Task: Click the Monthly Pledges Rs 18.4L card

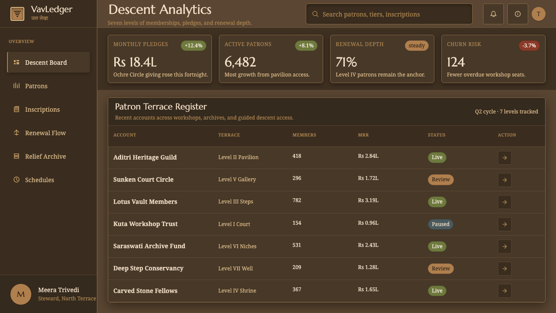Action: pyautogui.click(x=160, y=59)
